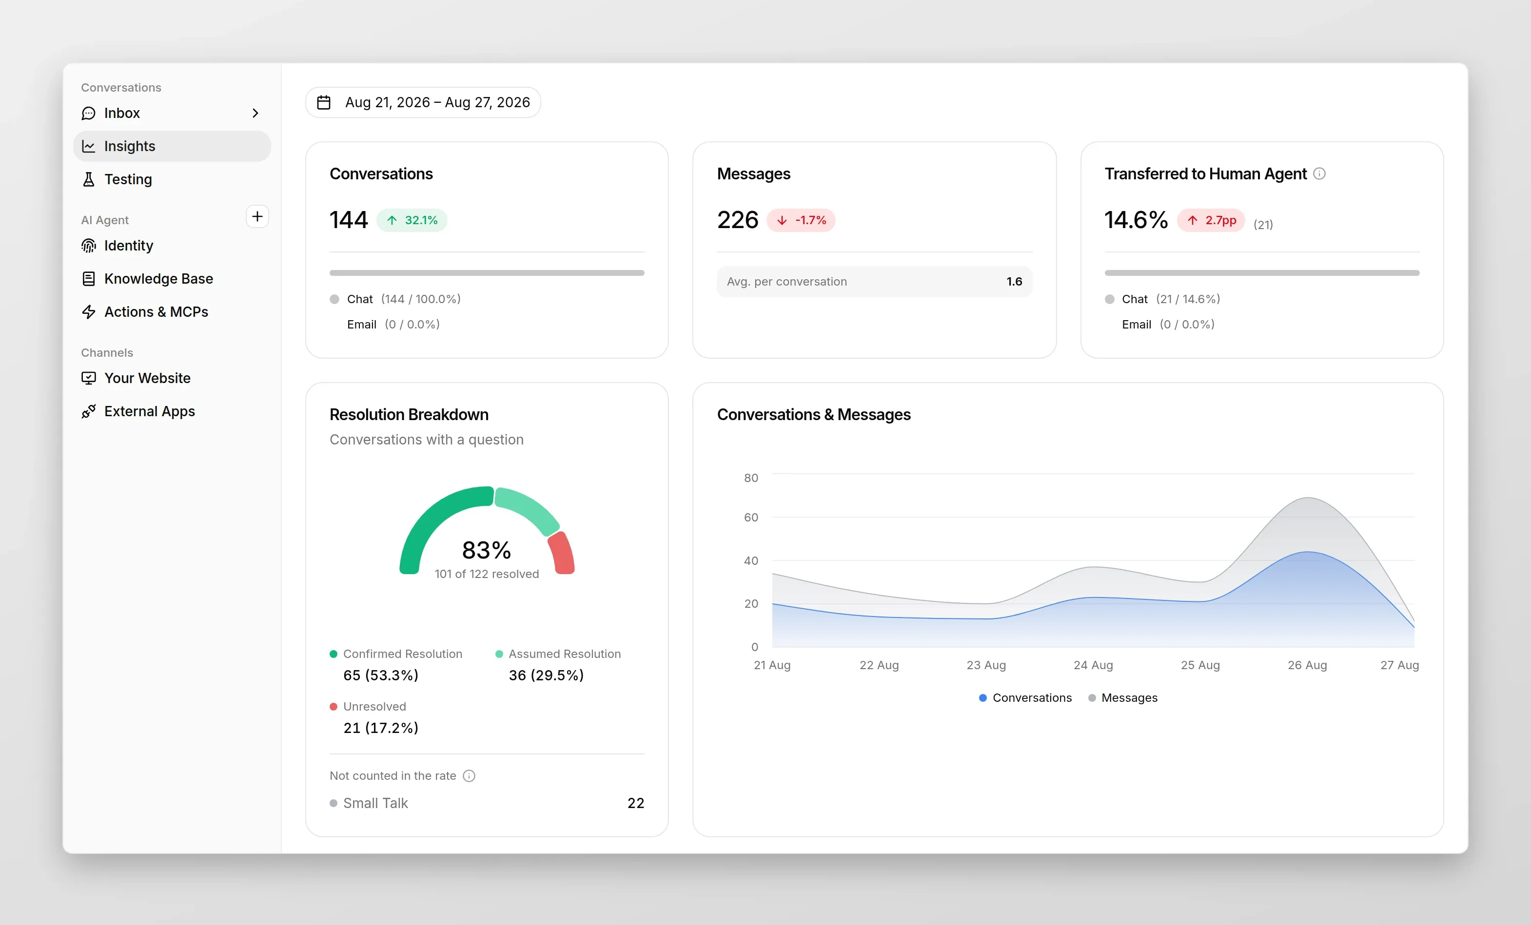This screenshot has height=925, width=1531.
Task: Click the -1.7% decrease badge
Action: tap(801, 220)
